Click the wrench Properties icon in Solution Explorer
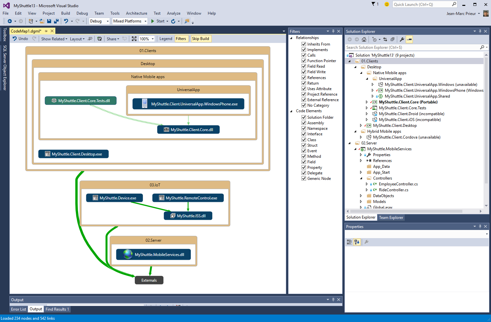The image size is (491, 322). pos(402,39)
